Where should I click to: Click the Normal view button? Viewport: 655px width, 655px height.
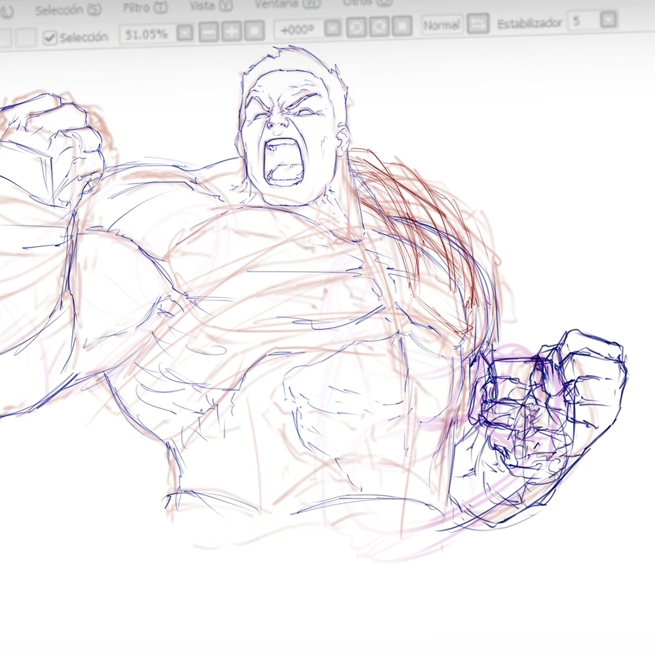[x=441, y=25]
